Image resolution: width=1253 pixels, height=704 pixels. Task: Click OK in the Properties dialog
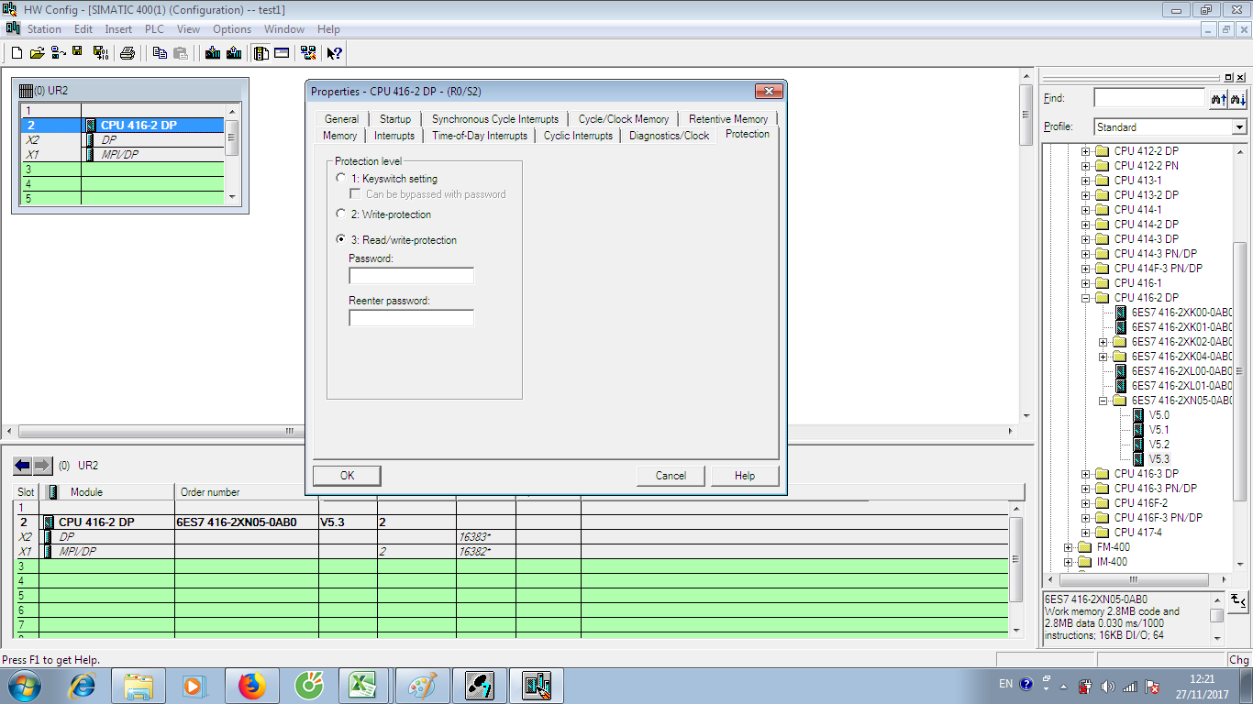coord(347,476)
